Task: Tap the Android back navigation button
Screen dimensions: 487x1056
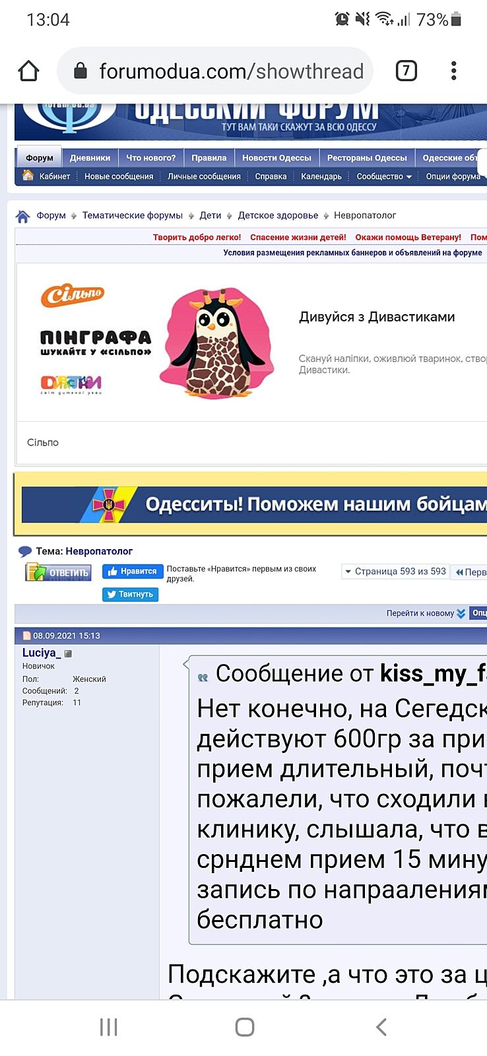Action: tap(381, 1027)
